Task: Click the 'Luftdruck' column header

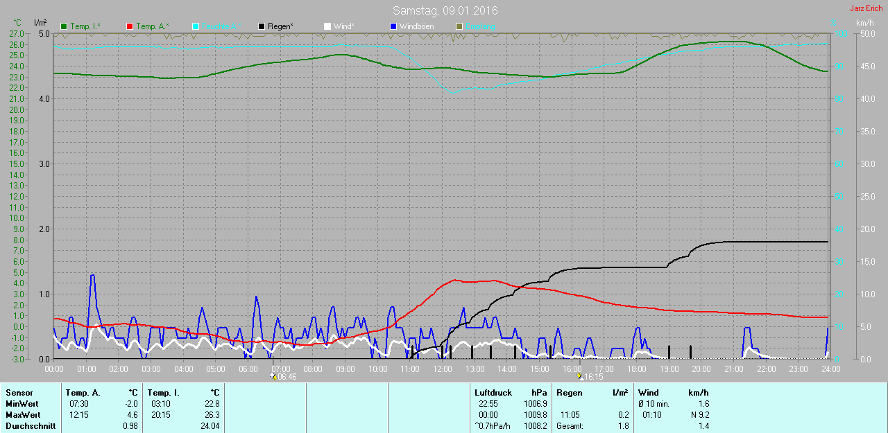Action: (493, 393)
